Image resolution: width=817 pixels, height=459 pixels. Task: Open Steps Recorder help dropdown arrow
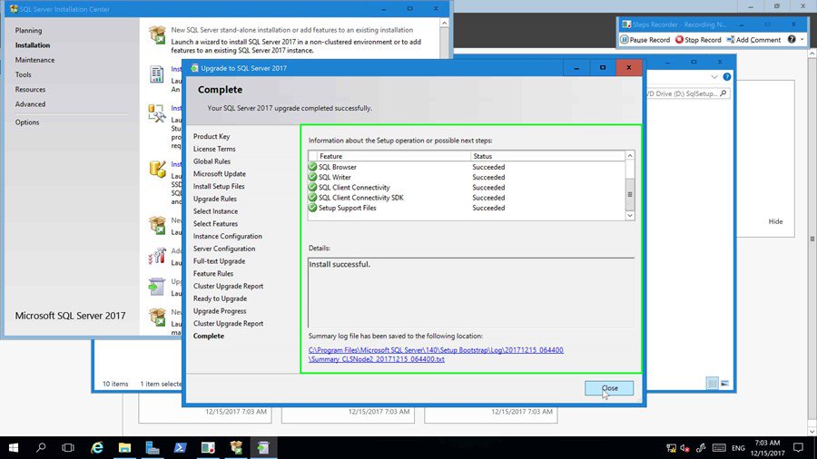point(802,40)
